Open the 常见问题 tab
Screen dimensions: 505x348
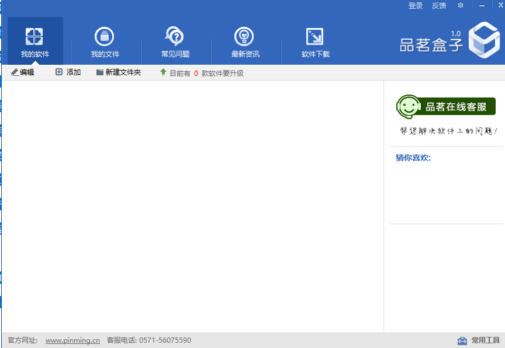(x=175, y=41)
